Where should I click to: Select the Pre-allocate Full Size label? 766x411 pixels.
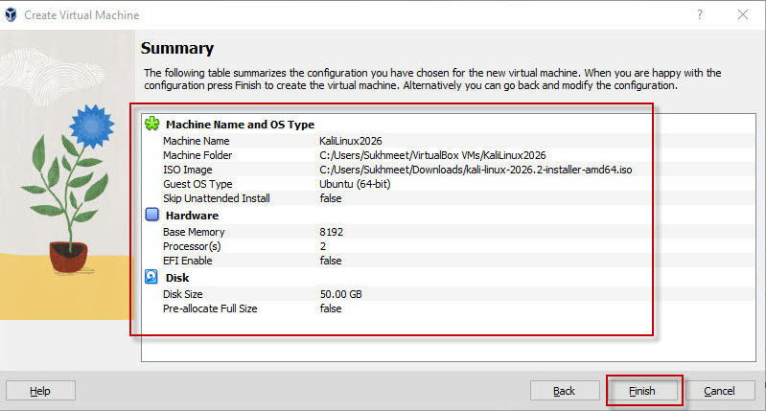point(210,308)
